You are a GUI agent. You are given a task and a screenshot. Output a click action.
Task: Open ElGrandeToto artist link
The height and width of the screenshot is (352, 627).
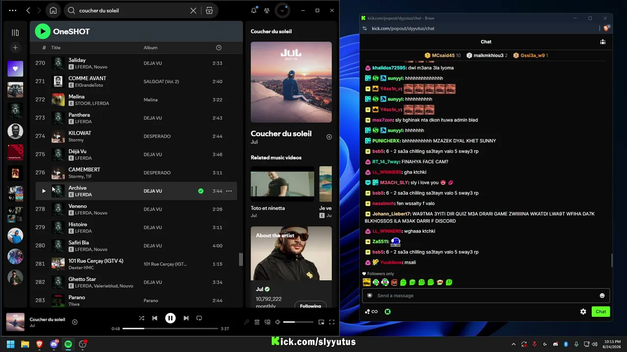(x=89, y=85)
